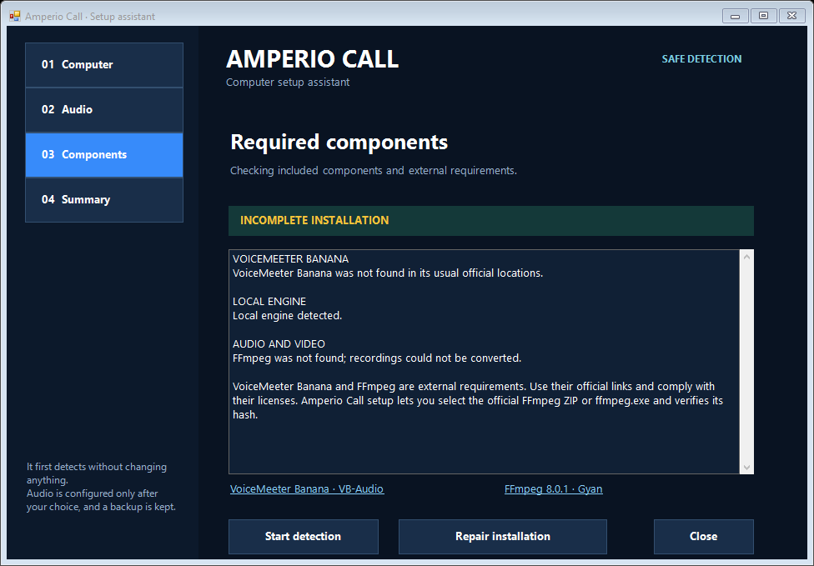
Task: Click the 'Computer setup assistant' subtitle
Action: [x=288, y=82]
